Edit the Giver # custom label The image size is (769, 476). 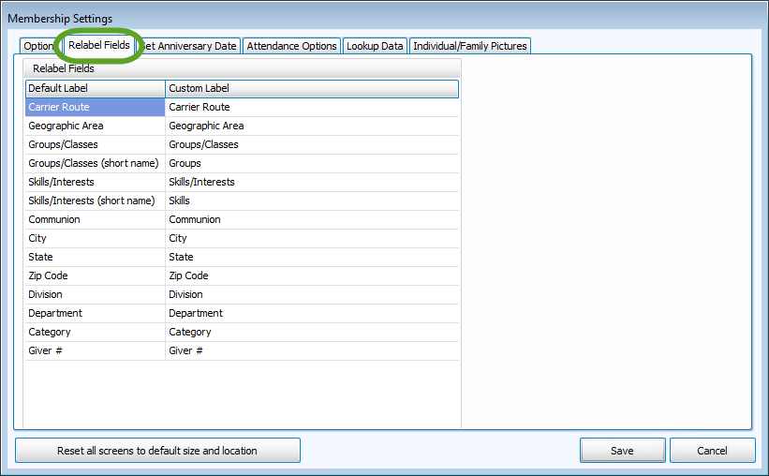311,350
